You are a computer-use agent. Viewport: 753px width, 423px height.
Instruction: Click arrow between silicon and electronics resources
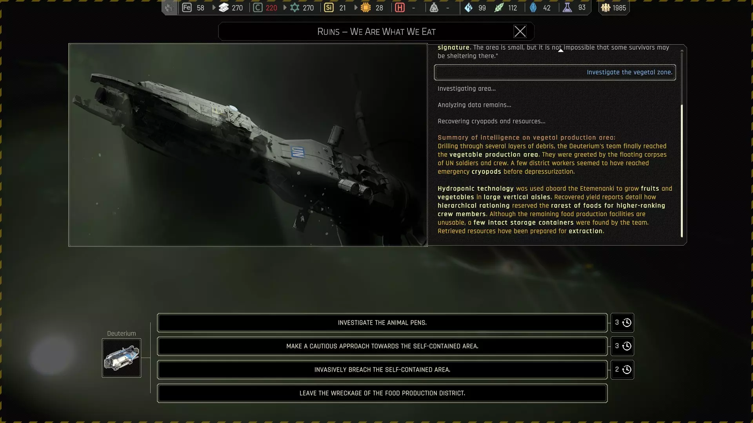click(356, 7)
